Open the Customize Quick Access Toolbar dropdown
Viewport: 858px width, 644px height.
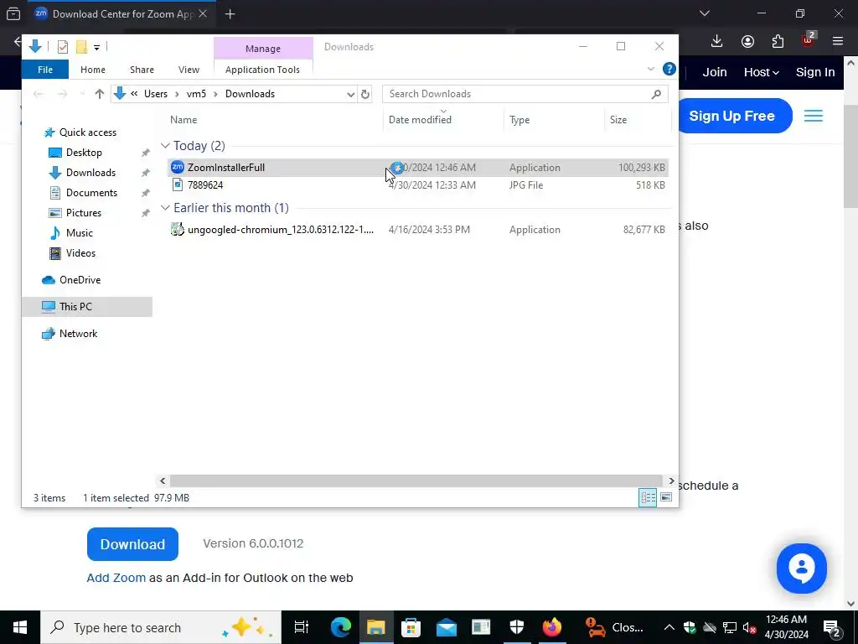click(x=96, y=48)
